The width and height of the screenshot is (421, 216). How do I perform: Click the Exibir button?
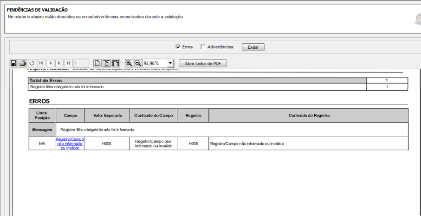253,47
